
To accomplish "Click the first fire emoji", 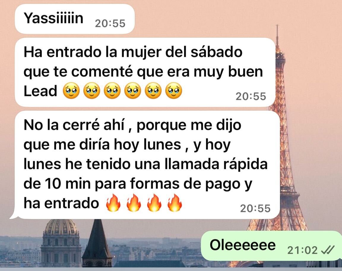I will click(113, 203).
